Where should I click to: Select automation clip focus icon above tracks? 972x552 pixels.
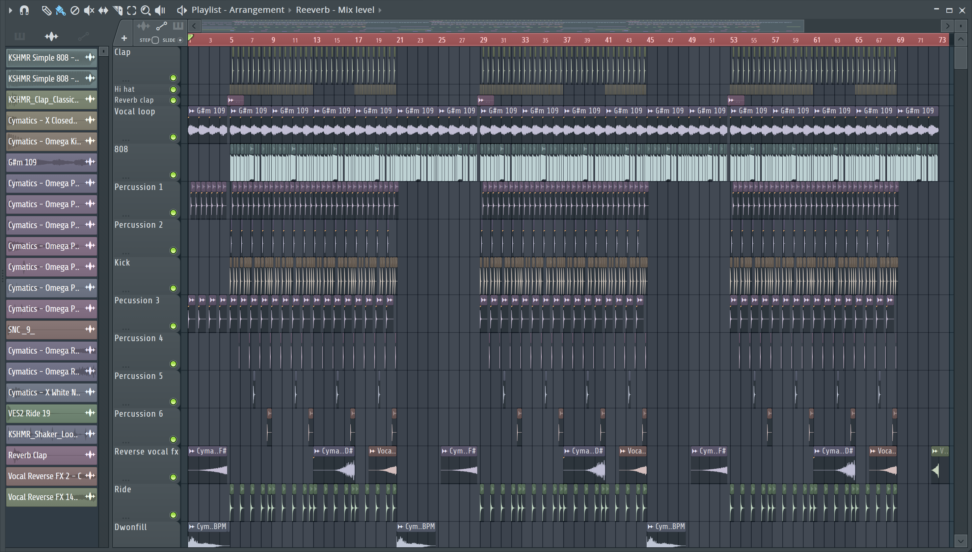coord(162,26)
